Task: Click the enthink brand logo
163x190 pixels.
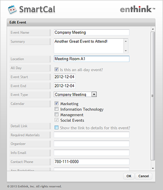Action: [137, 9]
